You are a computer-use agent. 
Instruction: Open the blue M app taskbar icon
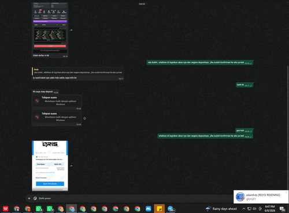point(149,208)
